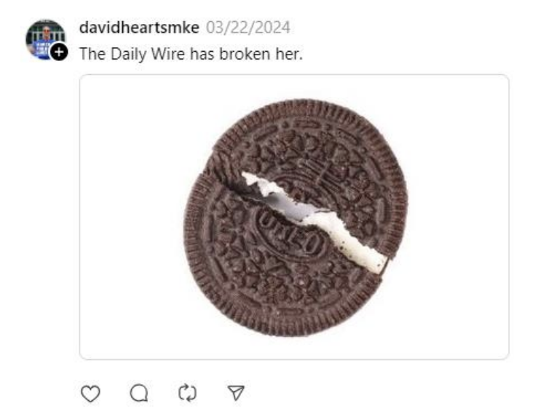Screen dimensions: 546x419
Task: Click the davidheartsmke username
Action: click(x=139, y=28)
